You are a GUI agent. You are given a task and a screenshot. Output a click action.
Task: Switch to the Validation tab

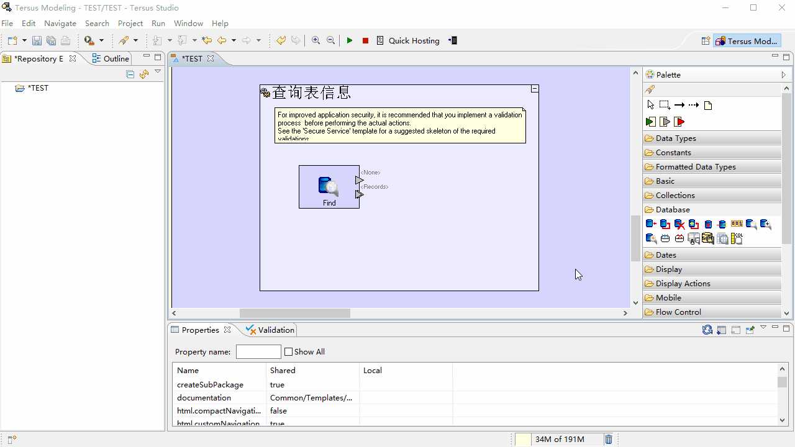[270, 330]
